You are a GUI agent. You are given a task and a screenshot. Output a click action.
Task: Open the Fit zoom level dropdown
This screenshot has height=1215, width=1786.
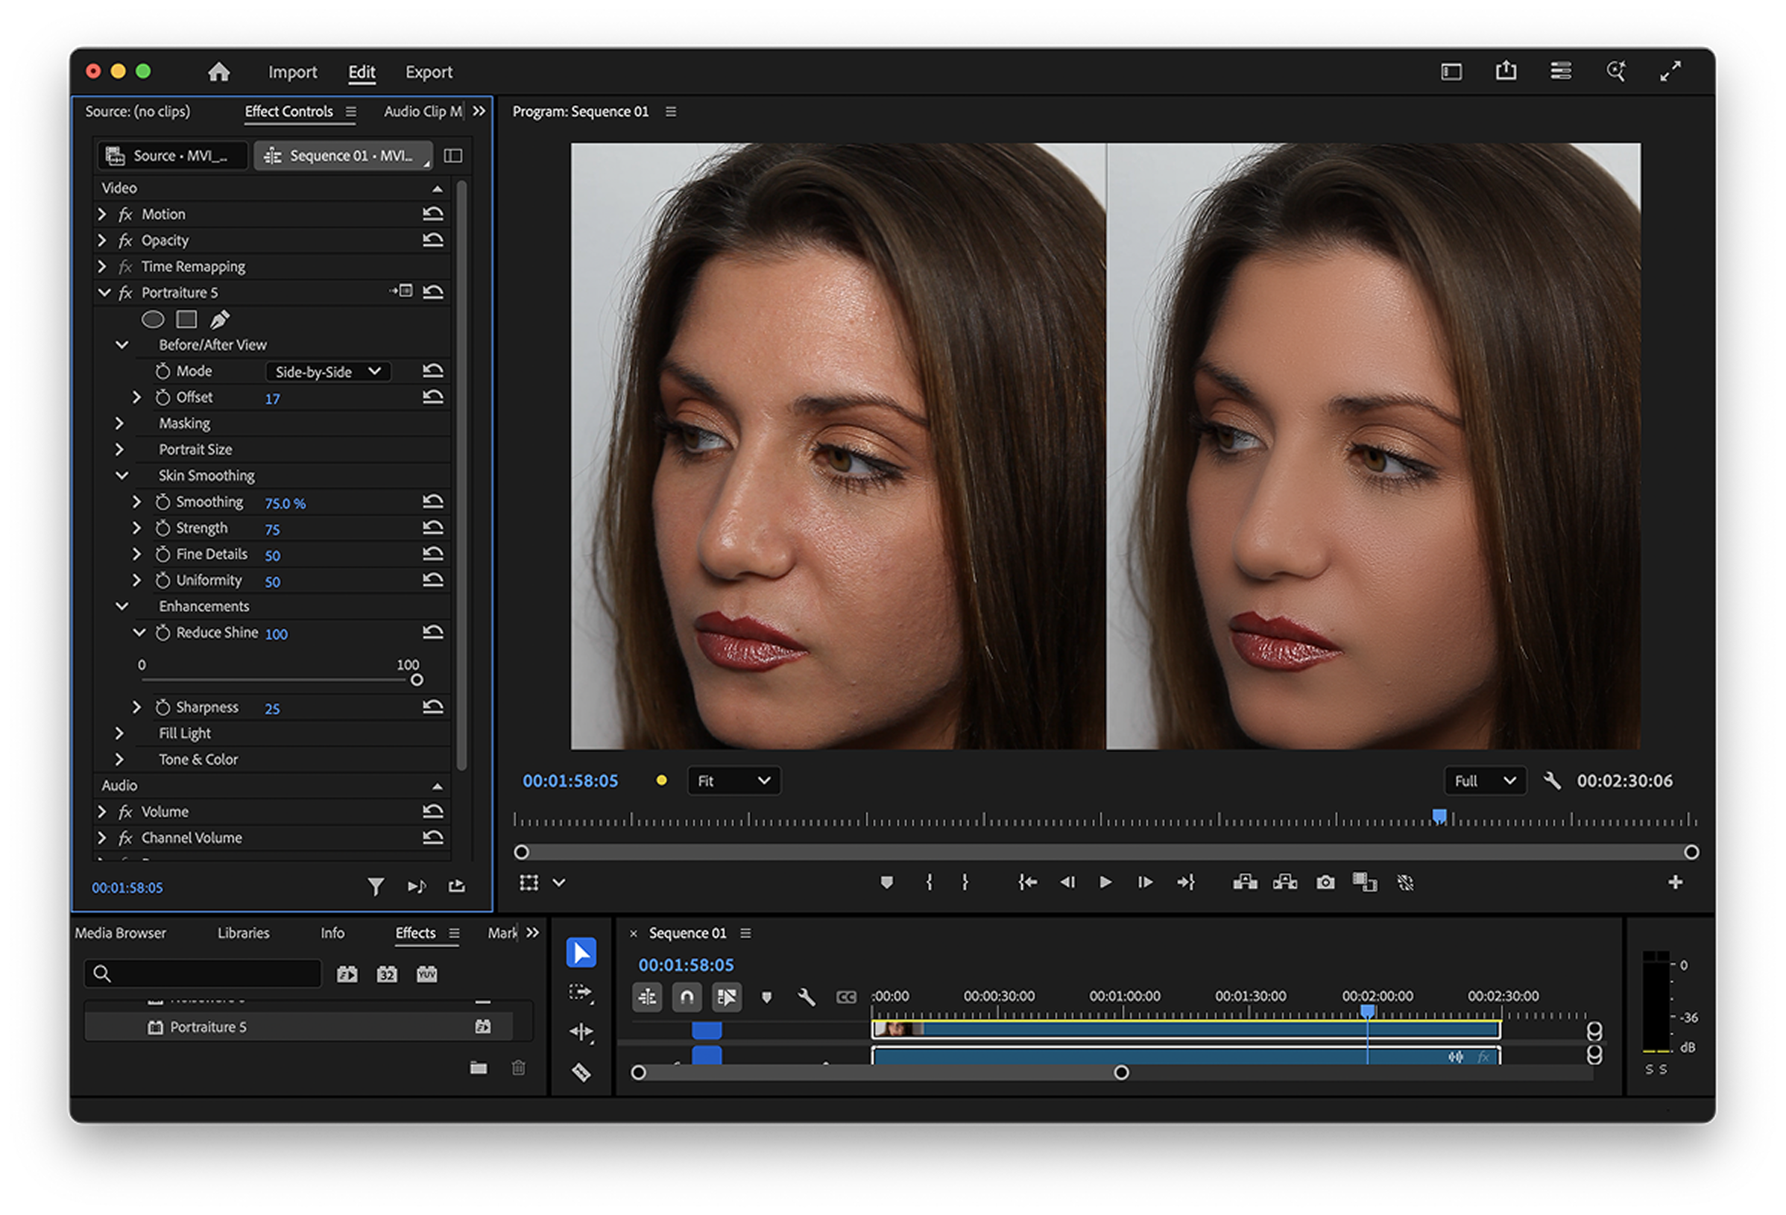[733, 780]
